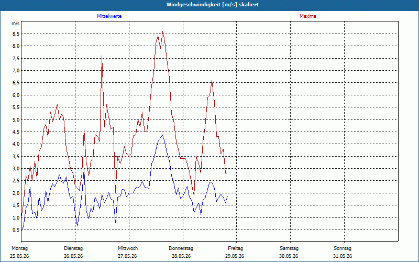
Task: Click the date '25.05.26'
Action: [x=19, y=256]
